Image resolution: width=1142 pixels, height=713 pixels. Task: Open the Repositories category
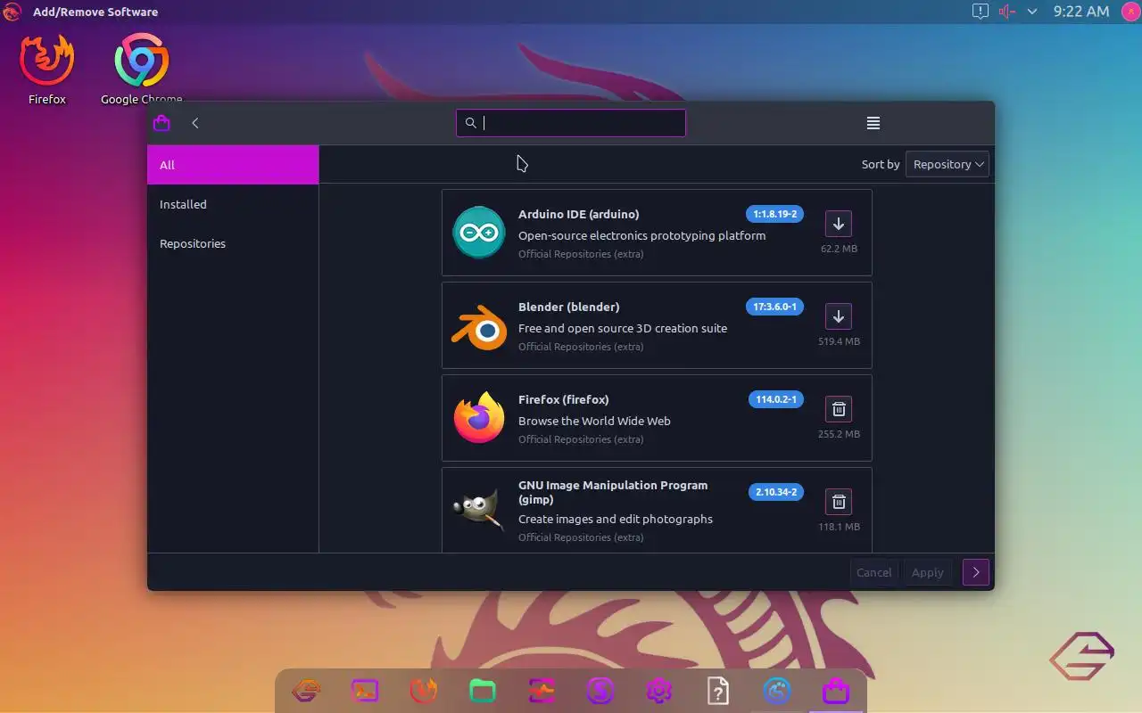[233, 243]
